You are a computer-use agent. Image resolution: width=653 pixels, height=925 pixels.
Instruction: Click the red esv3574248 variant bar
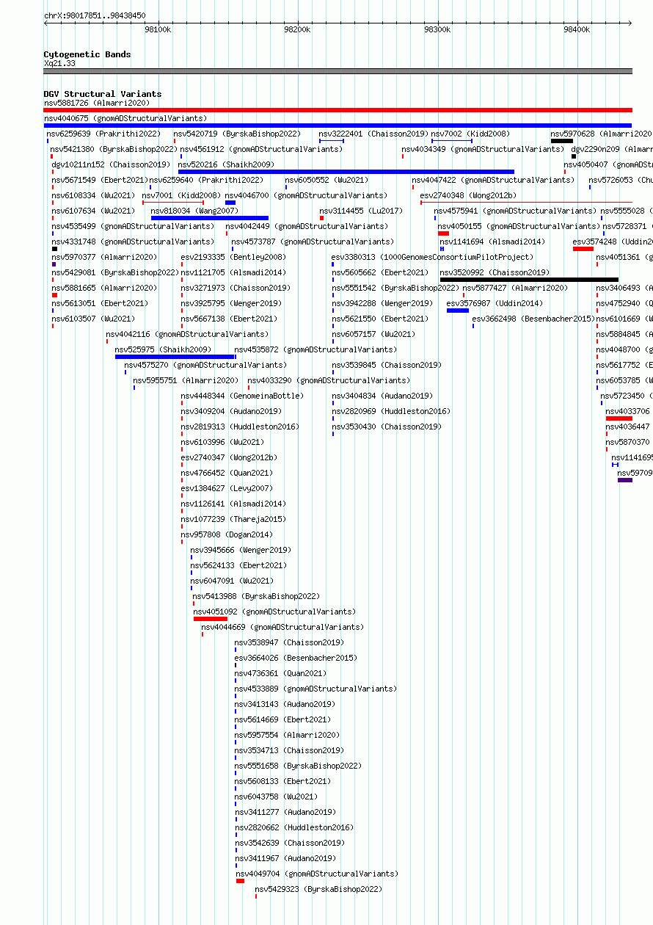[x=583, y=249]
